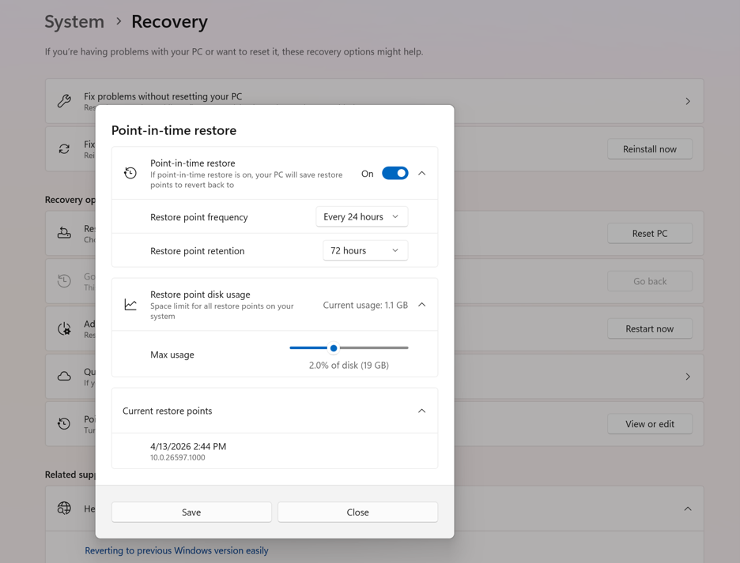Screen dimensions: 740x563
Task: Open Fix problems without resetting chevron
Action: click(688, 101)
